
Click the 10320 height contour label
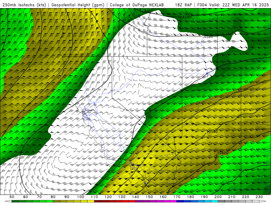pos(183,17)
